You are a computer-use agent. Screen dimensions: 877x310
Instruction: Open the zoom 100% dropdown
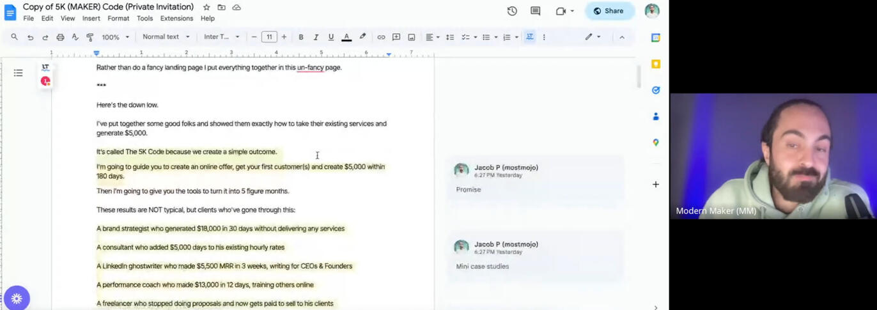[x=115, y=37]
